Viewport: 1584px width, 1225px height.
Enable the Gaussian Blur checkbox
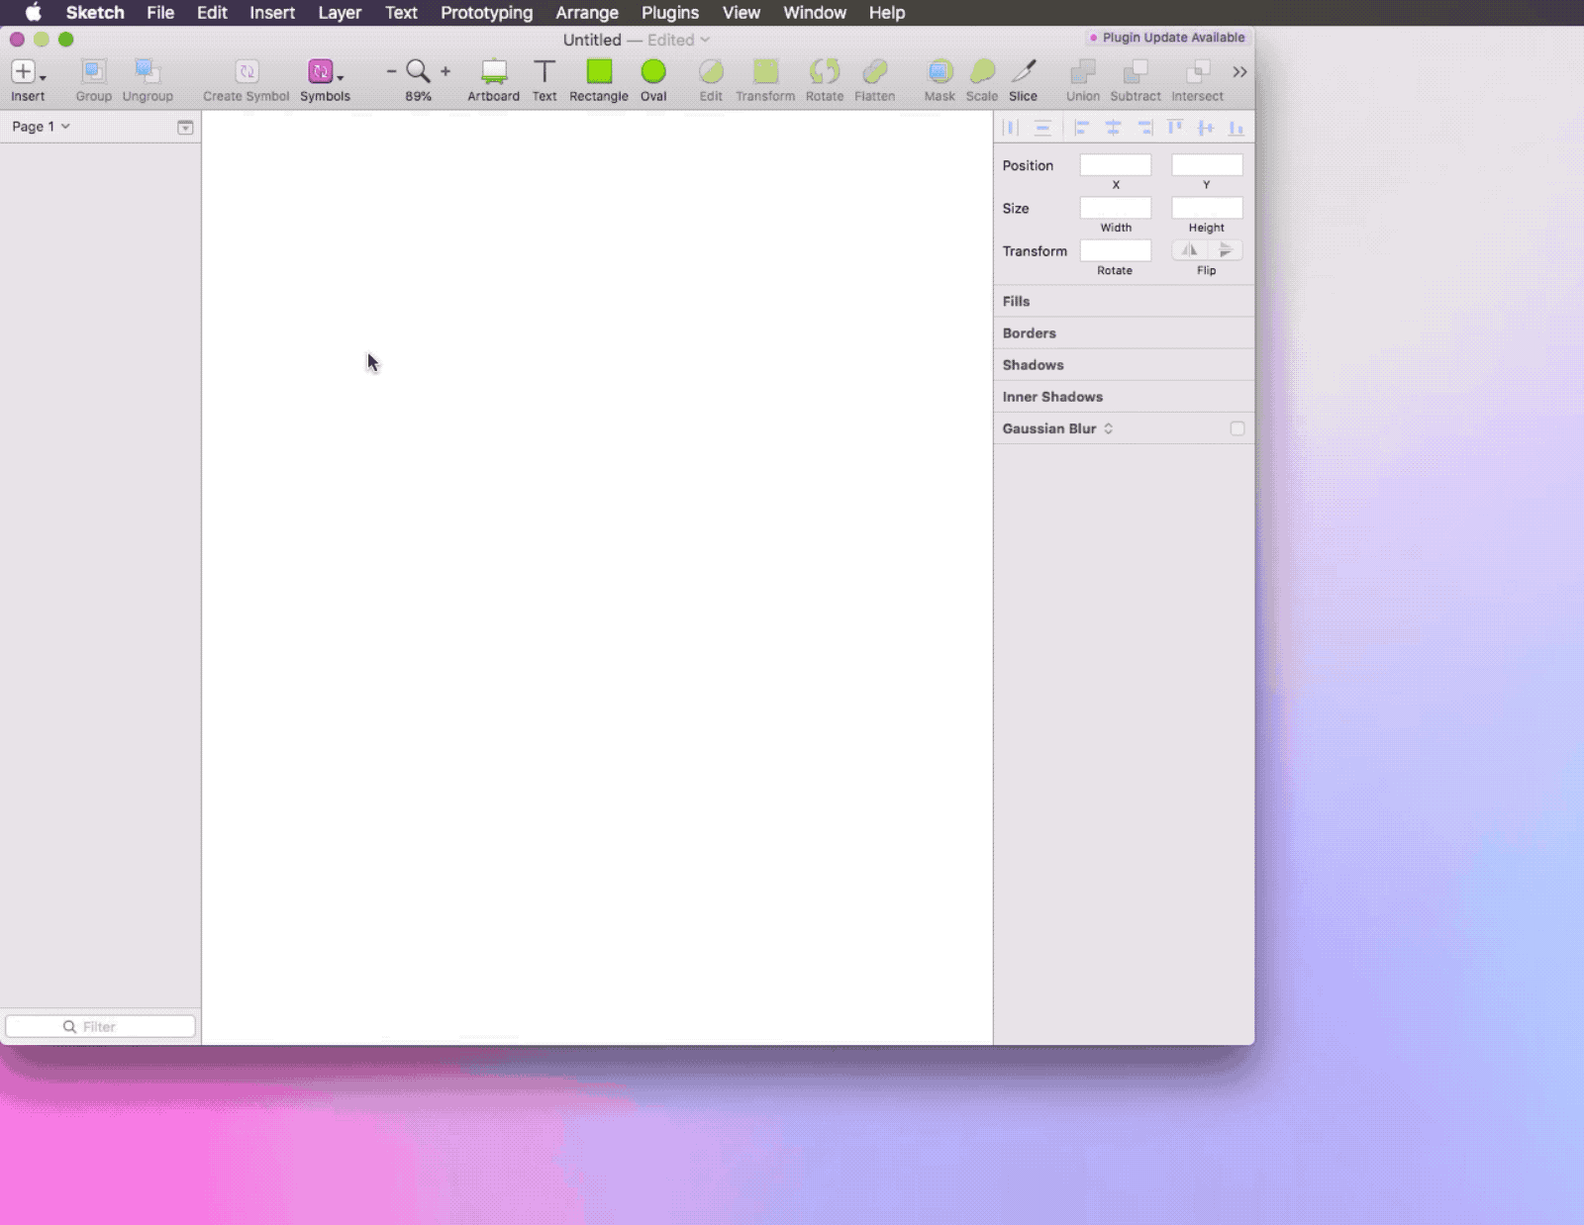point(1237,428)
